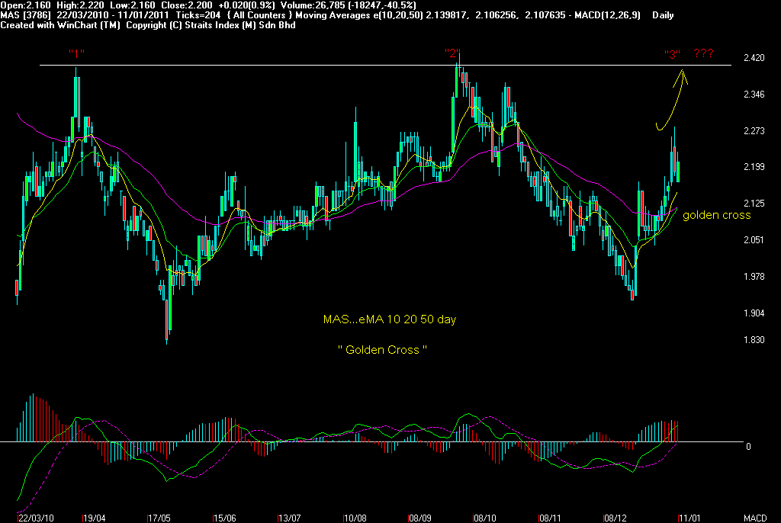
Task: Click the "2.107635" moving average value
Action: point(545,15)
